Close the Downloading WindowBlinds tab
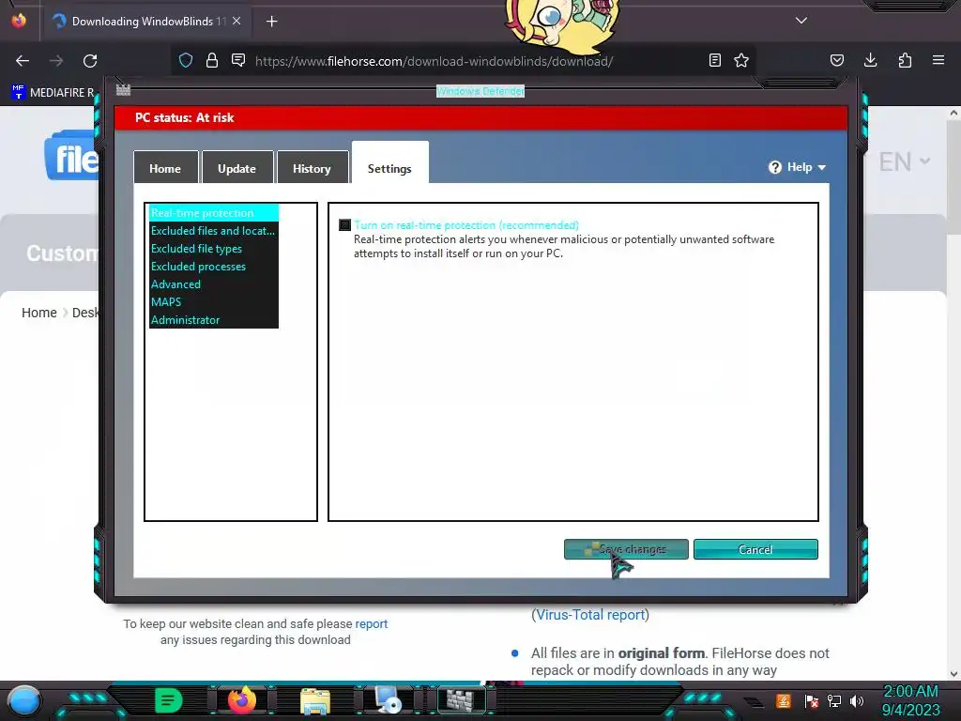The height and width of the screenshot is (721, 961). [x=236, y=21]
